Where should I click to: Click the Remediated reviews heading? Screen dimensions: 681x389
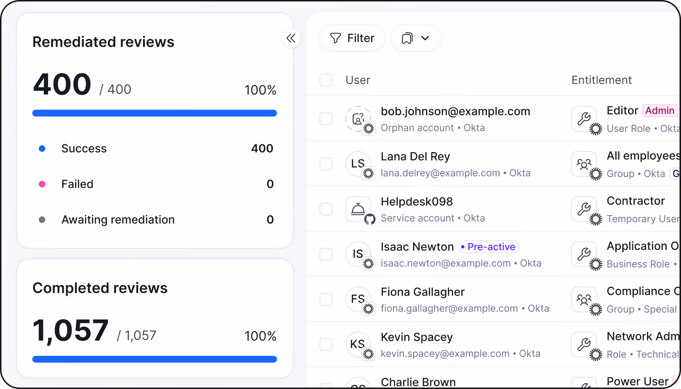(x=103, y=42)
